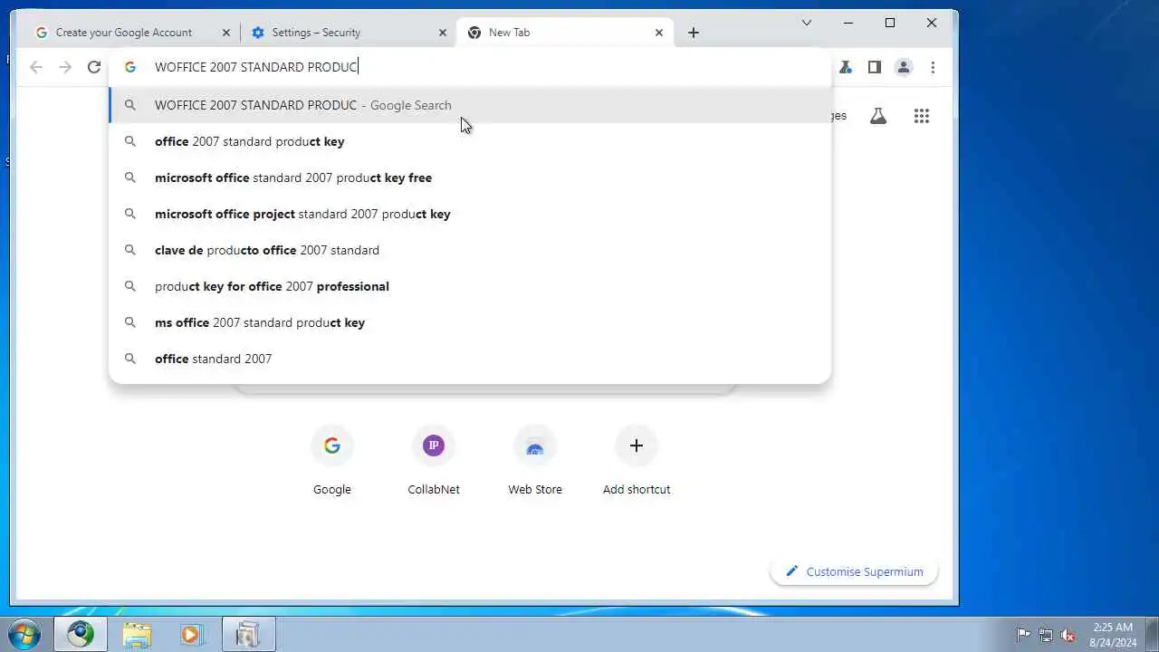Click the Add shortcut plus tile

[x=637, y=461]
